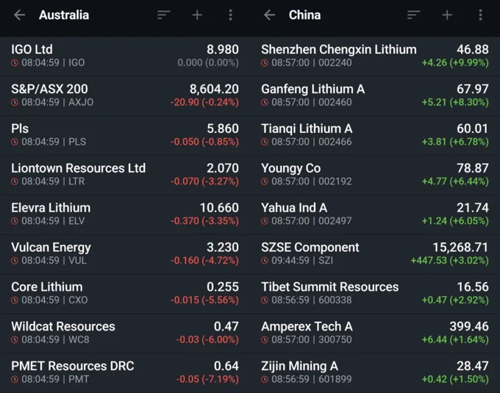This screenshot has height=393, width=500.
Task: Select the SZSE Component index
Action: (375, 254)
